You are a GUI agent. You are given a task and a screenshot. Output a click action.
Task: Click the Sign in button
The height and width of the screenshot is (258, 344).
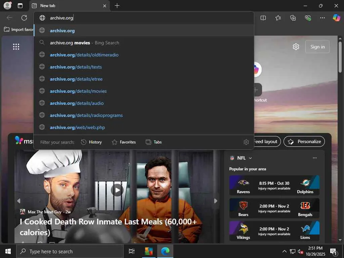tap(317, 46)
